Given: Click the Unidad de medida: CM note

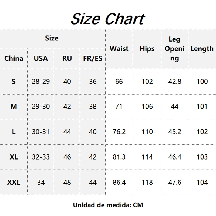Looking at the screenshot, I should tap(108, 205).
